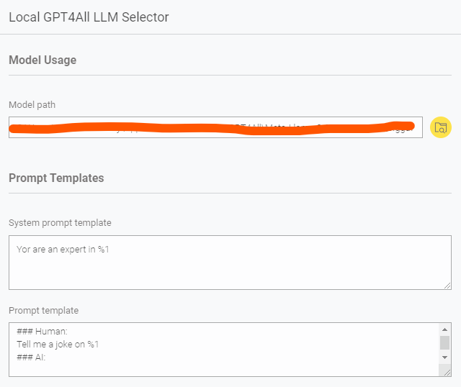This screenshot has width=461, height=387.
Task: Click the Prompt template scrollbar down arrow
Action: pyautogui.click(x=444, y=358)
